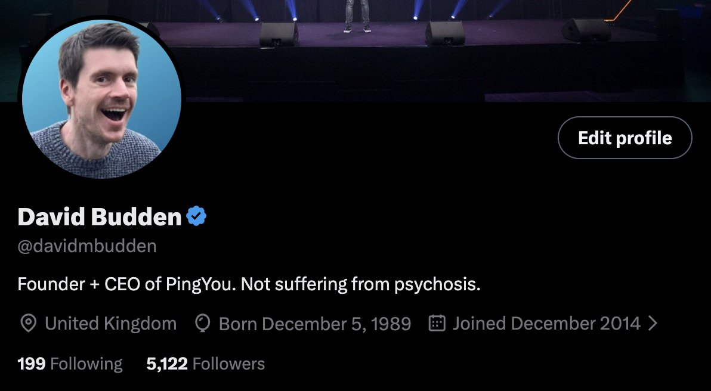The height and width of the screenshot is (391, 711).
Task: Open the Joined December 2014 details
Action: [x=546, y=324]
